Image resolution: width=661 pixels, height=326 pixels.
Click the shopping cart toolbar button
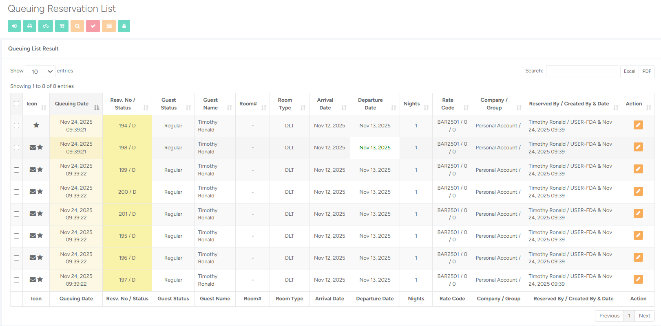tap(62, 26)
